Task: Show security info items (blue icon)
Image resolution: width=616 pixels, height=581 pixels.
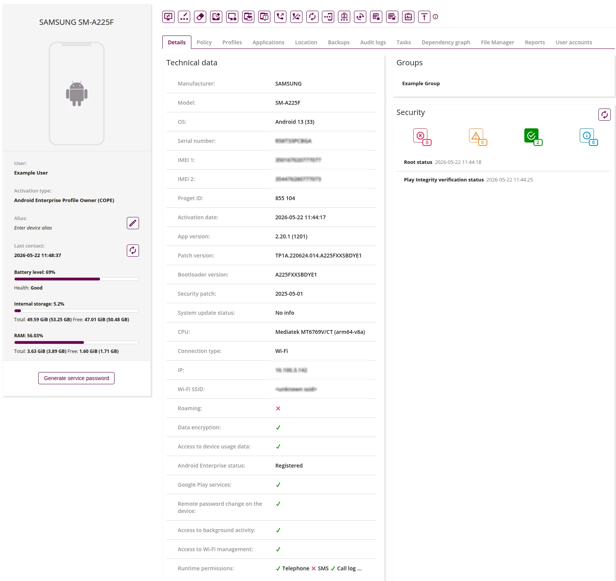Action: [x=589, y=137]
